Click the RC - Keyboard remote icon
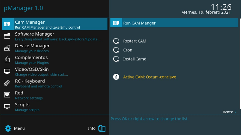 [7, 83]
